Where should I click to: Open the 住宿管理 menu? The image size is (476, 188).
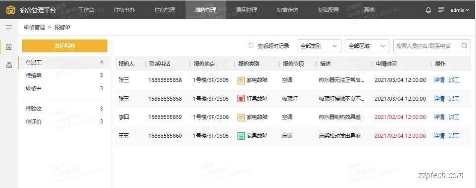point(165,10)
